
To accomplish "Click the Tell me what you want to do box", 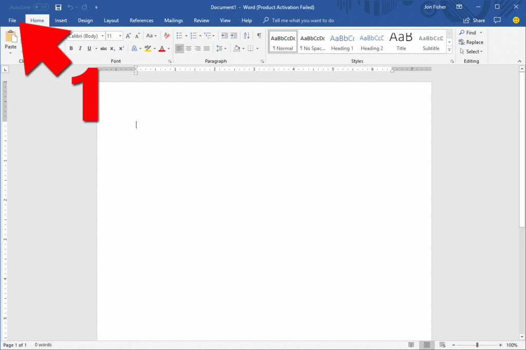I will pyautogui.click(x=303, y=20).
